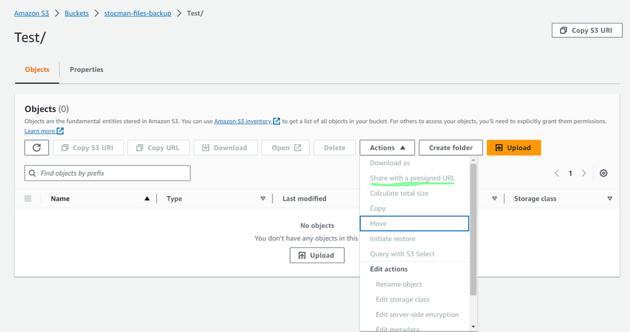Focus the Find objects by prefix field
The width and height of the screenshot is (630, 332).
click(x=107, y=173)
